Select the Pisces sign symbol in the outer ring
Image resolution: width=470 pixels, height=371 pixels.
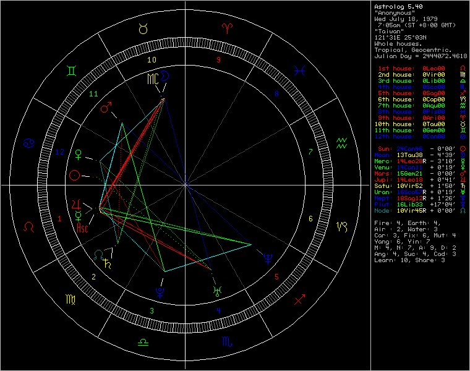pyautogui.click(x=300, y=70)
